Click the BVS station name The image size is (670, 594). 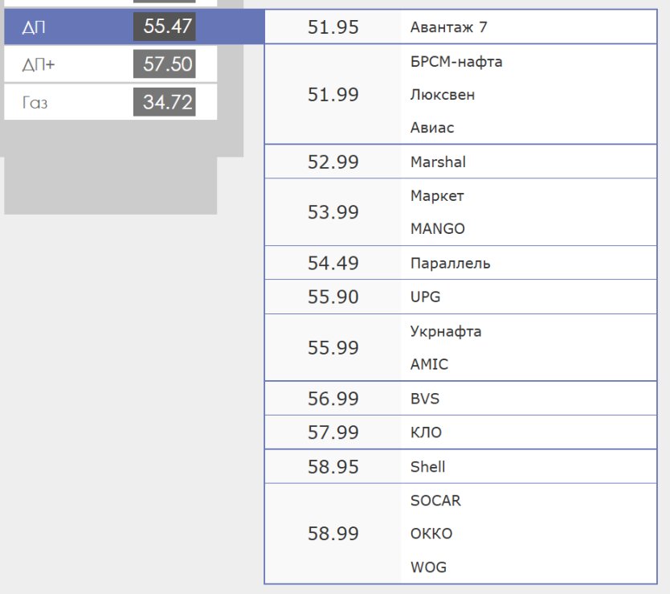[x=425, y=399]
